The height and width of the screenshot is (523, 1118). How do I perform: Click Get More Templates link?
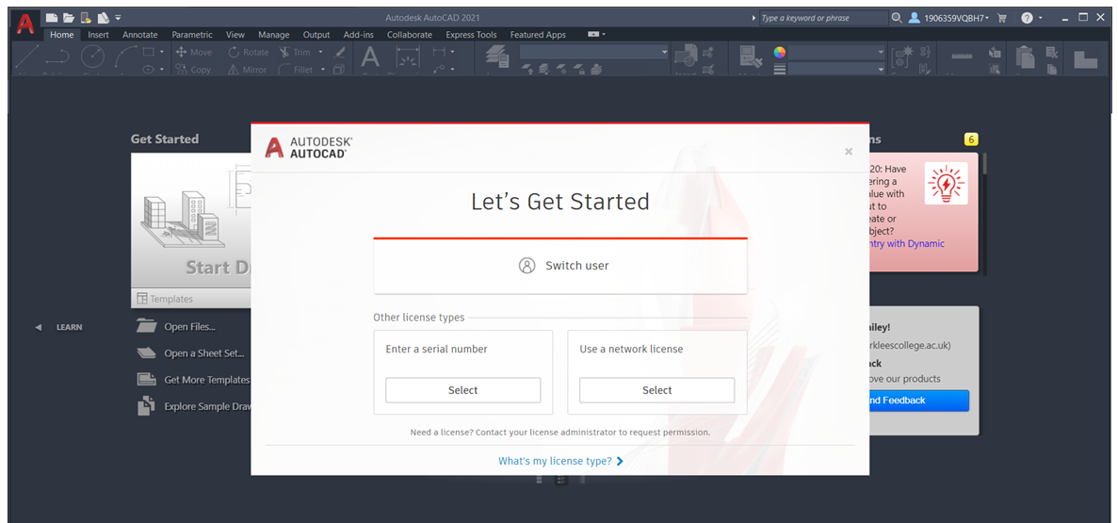pyautogui.click(x=193, y=380)
